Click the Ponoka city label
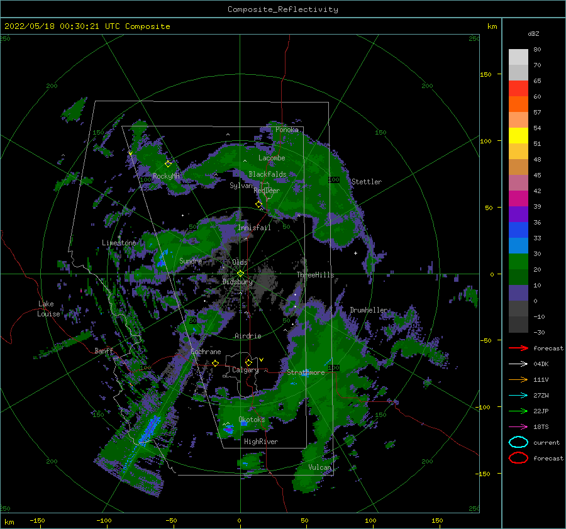 pos(287,130)
